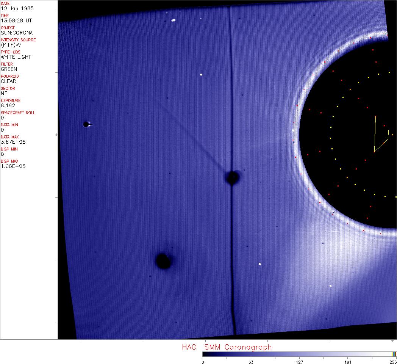Select the yellow direction pointer inside the occulting disk
The height and width of the screenshot is (364, 397).
tap(380, 138)
